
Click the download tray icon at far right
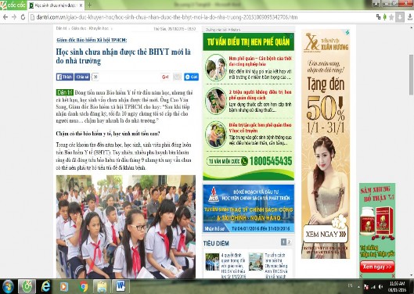[410, 17]
